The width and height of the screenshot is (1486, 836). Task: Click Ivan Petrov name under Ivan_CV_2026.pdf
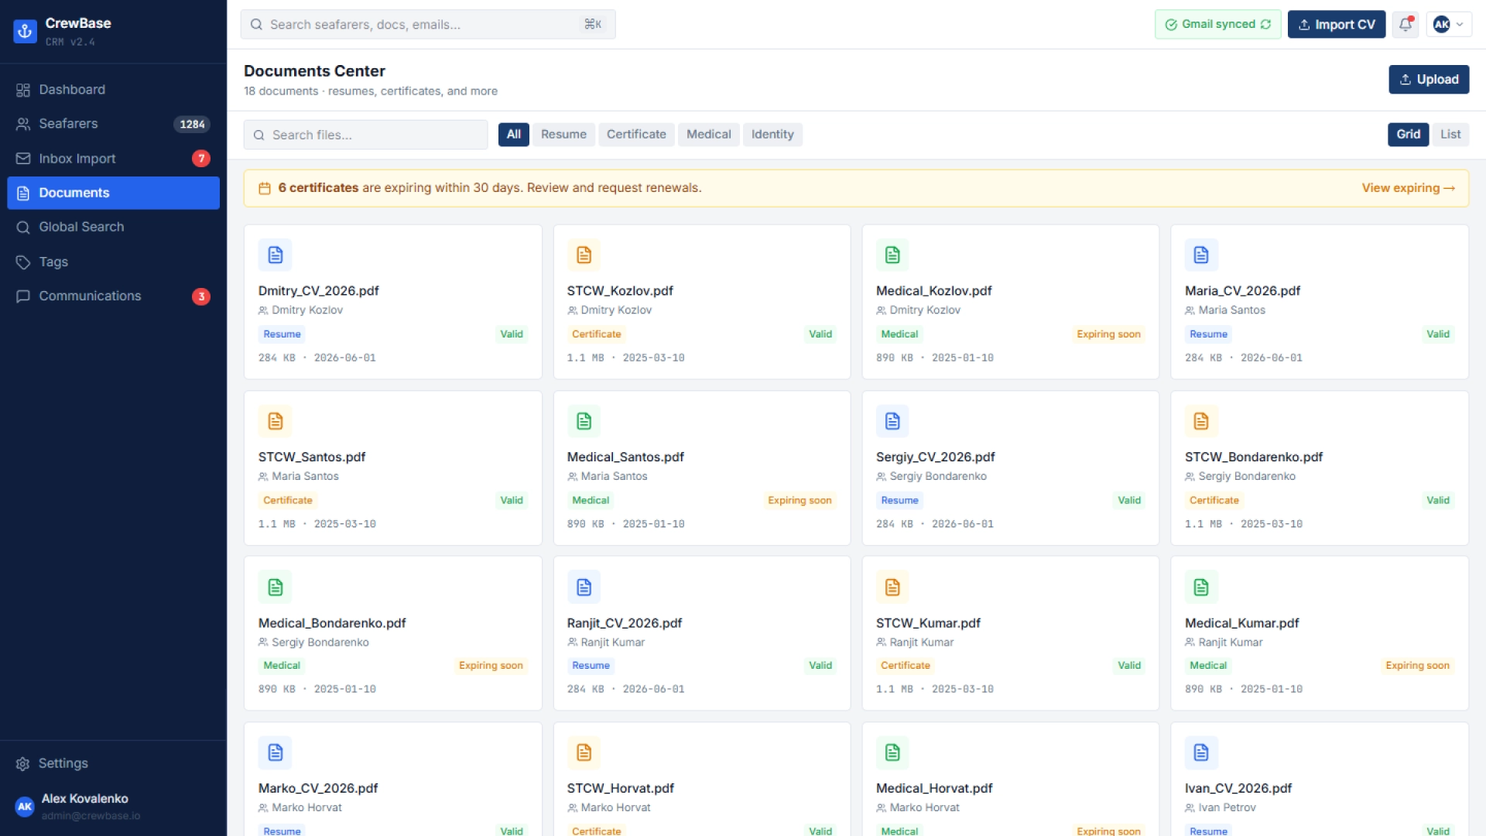pos(1227,807)
